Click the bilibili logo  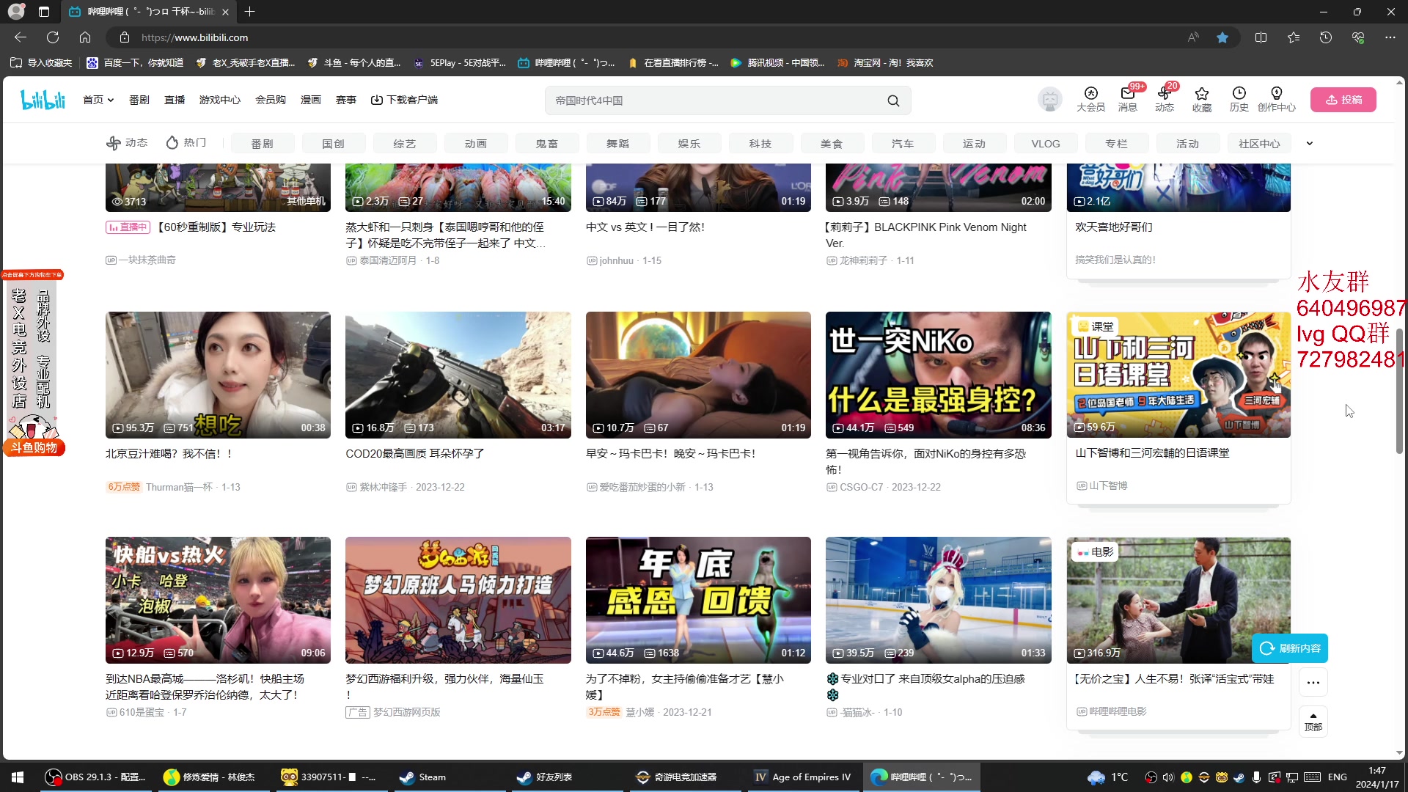point(43,99)
